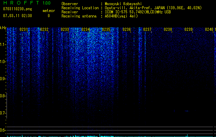Click the 0.7 frequency axis label
216x137 pixels.
(3, 113)
